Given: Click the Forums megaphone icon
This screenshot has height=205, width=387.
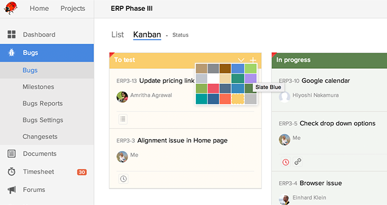Looking at the screenshot, I should click(11, 190).
